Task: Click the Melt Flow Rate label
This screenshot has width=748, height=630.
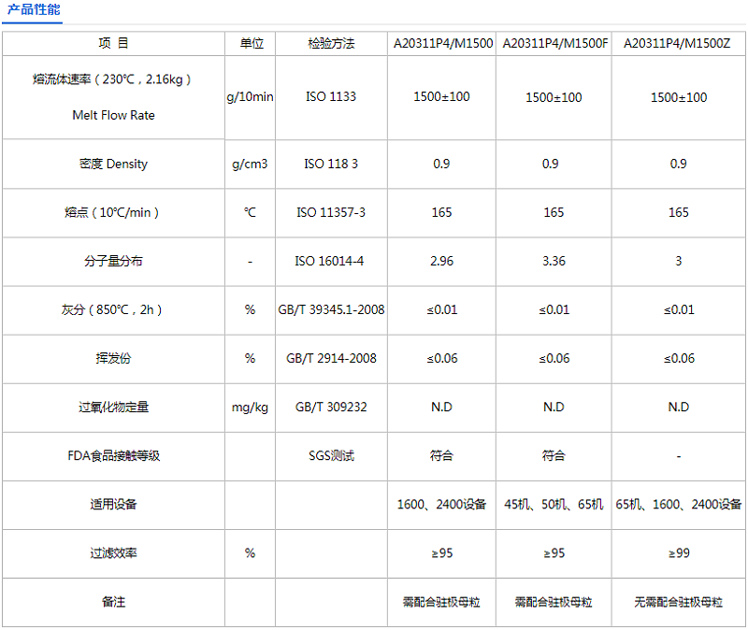Action: click(114, 116)
